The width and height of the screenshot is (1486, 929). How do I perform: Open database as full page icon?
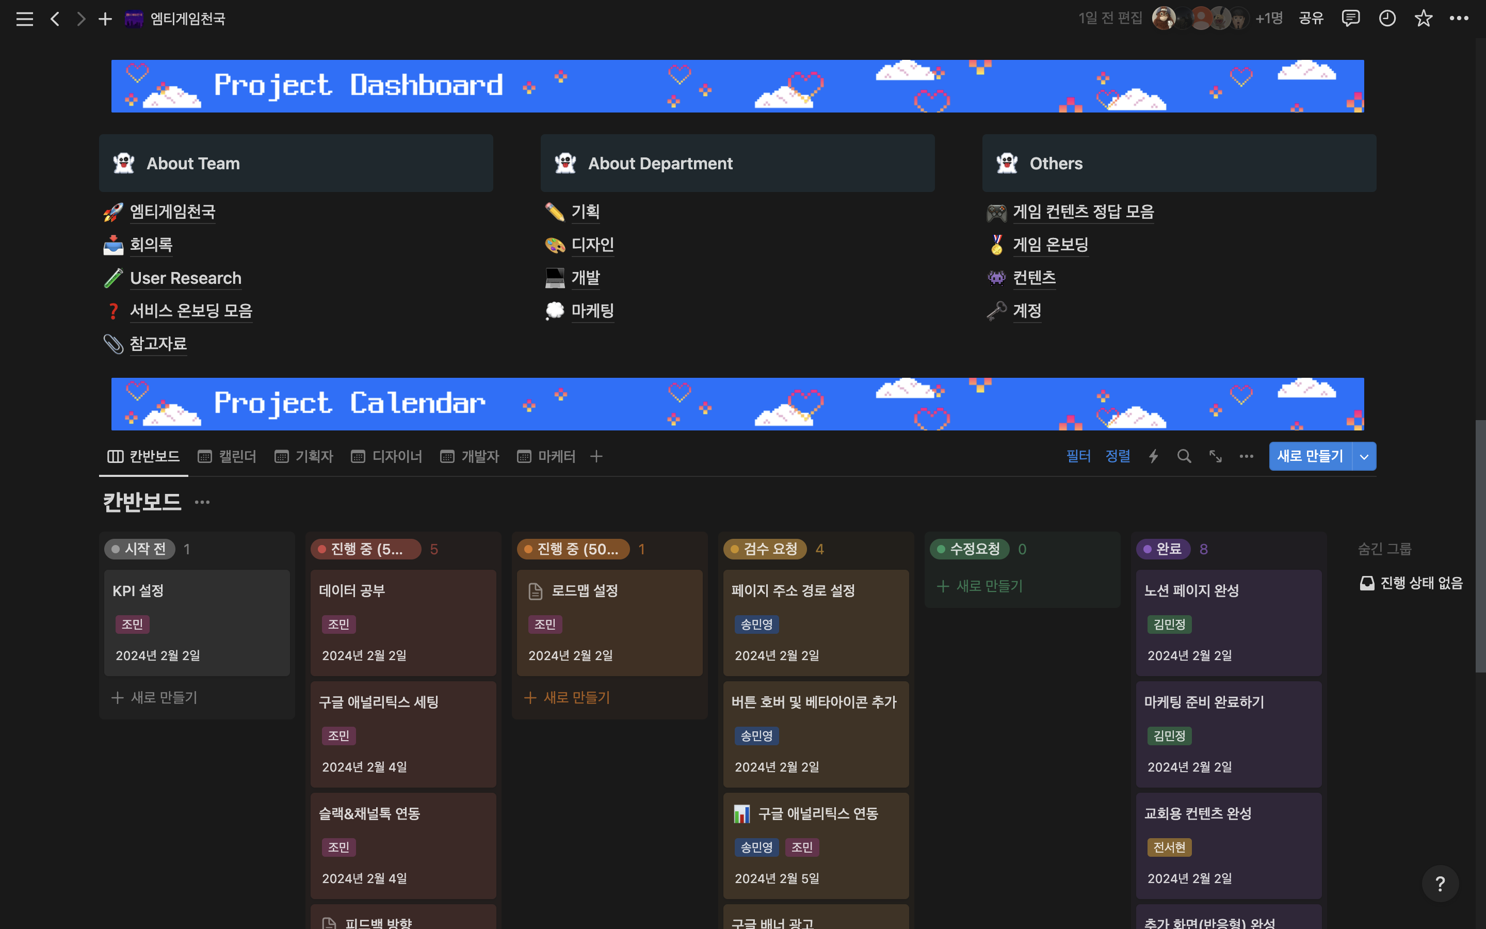[x=1215, y=457]
